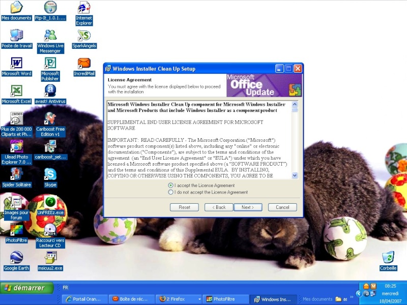The image size is (407, 305).
Task: Click the license text scroll-up arrow
Action: [295, 104]
